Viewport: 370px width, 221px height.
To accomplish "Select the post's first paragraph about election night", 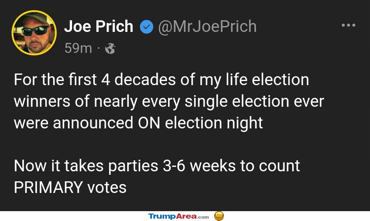I will point(169,101).
